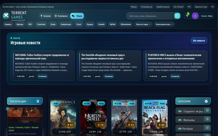Open the Игры по годам dropdown
Image resolution: width=218 pixels, height=136 pixels.
[143, 24]
